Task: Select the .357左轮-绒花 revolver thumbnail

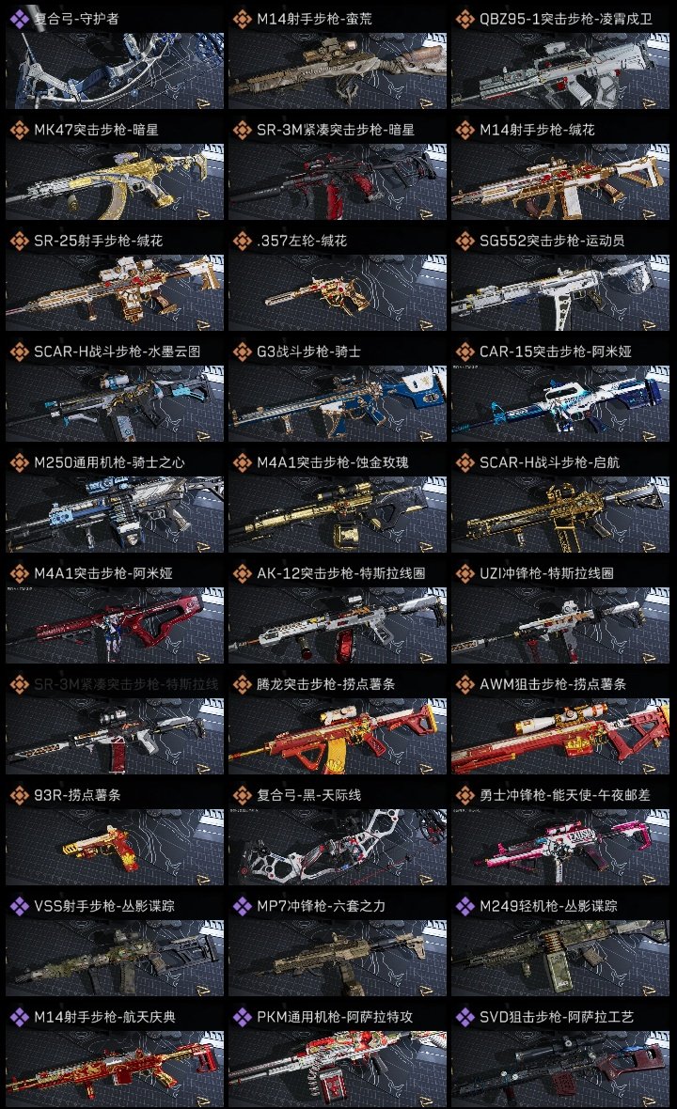Action: click(338, 293)
